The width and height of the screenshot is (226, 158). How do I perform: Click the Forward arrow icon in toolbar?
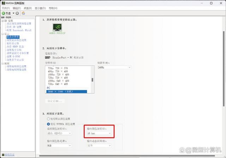click(x=17, y=13)
